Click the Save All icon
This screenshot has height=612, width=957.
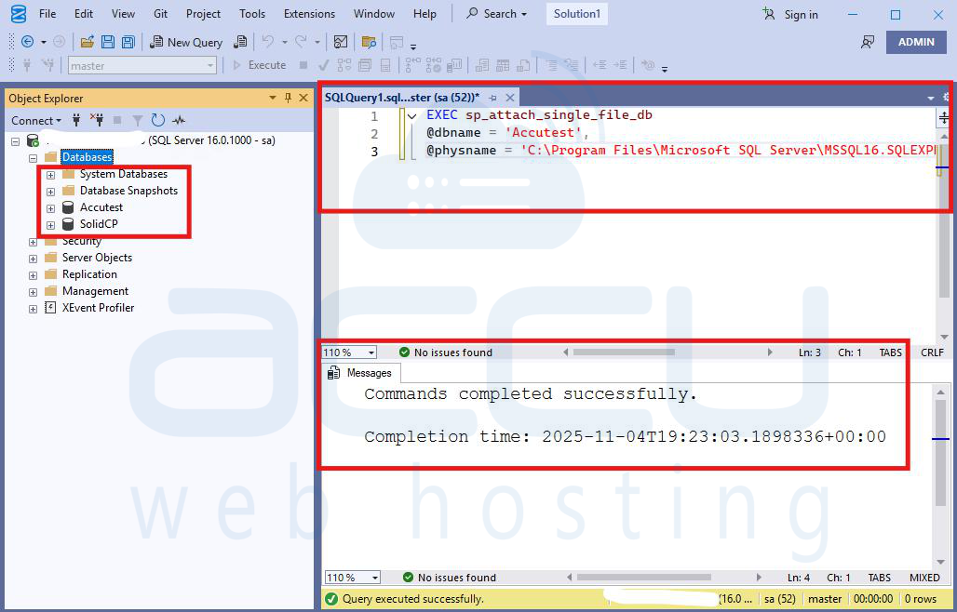click(x=128, y=42)
